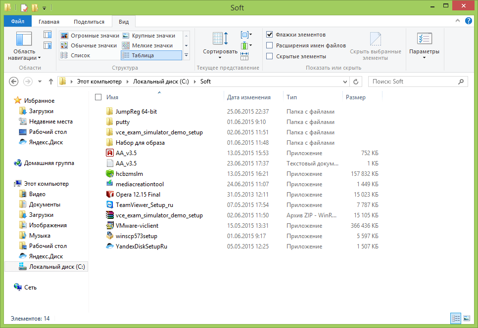Disable the Флажки элементов checkbox
This screenshot has height=328, width=478.
coord(270,35)
